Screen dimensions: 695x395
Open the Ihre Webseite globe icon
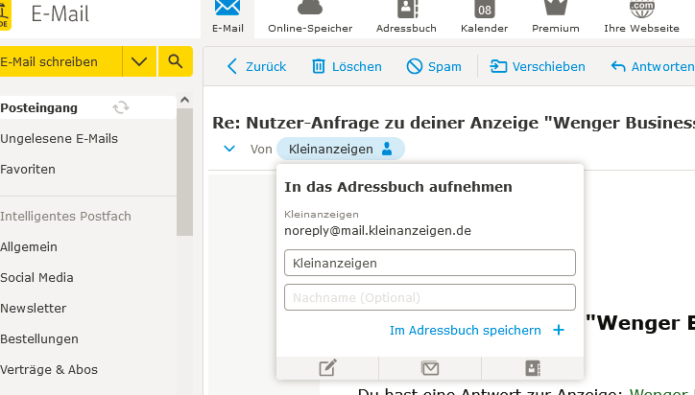642,9
